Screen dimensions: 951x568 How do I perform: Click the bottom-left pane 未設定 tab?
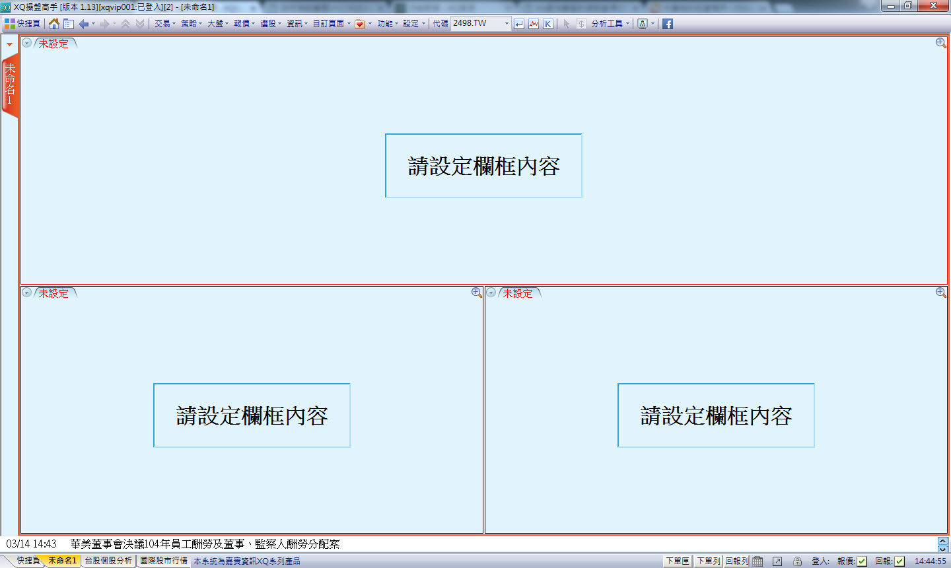click(x=53, y=293)
